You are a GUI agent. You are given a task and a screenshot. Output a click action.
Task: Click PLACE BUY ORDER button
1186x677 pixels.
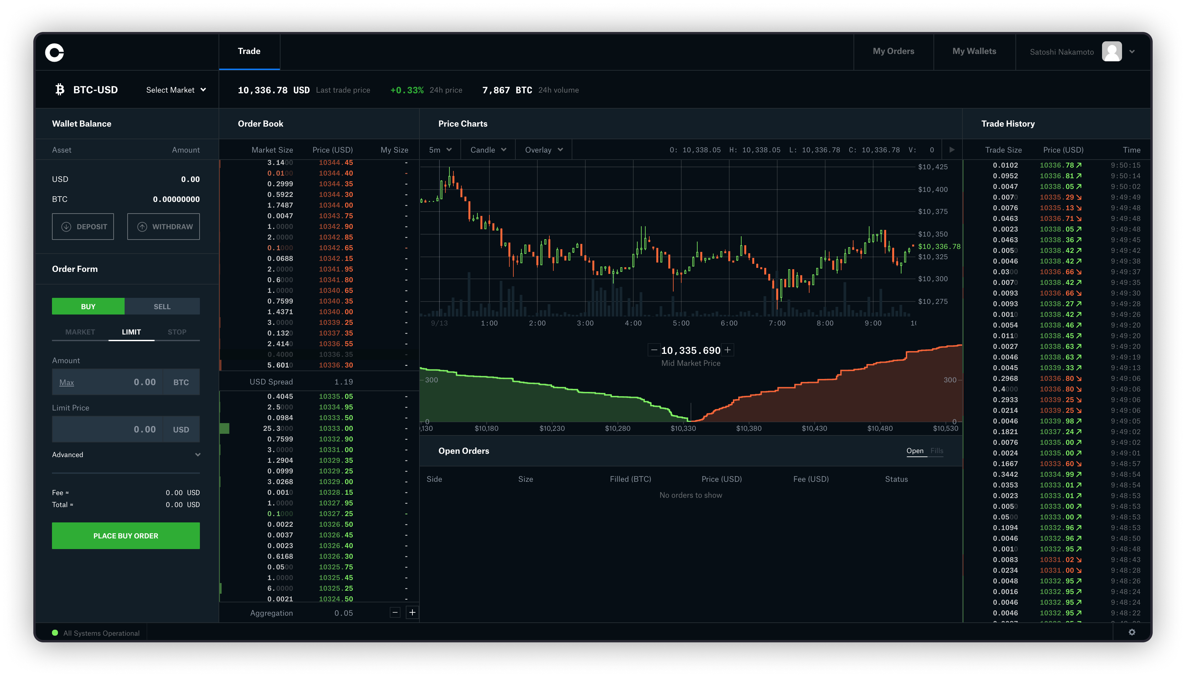pos(126,535)
